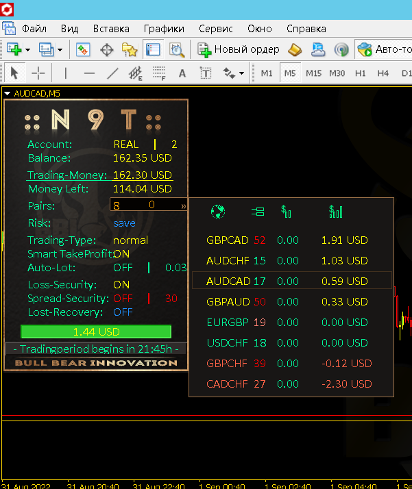
Task: Select the crosshair tool
Action: tap(38, 73)
